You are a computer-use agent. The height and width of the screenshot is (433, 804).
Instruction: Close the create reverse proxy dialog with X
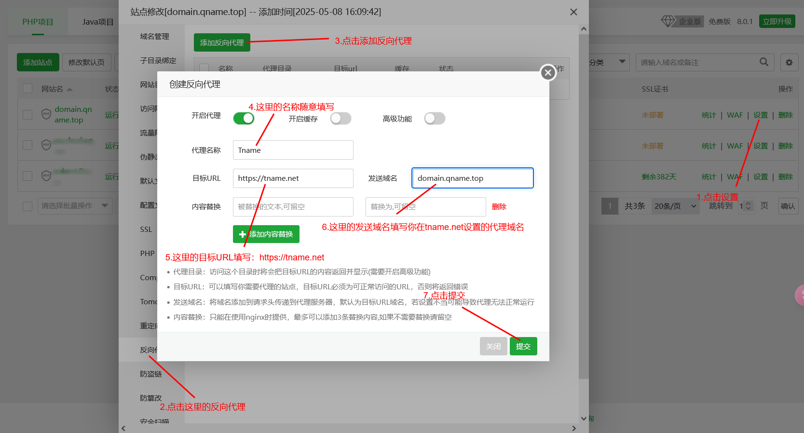(x=547, y=73)
